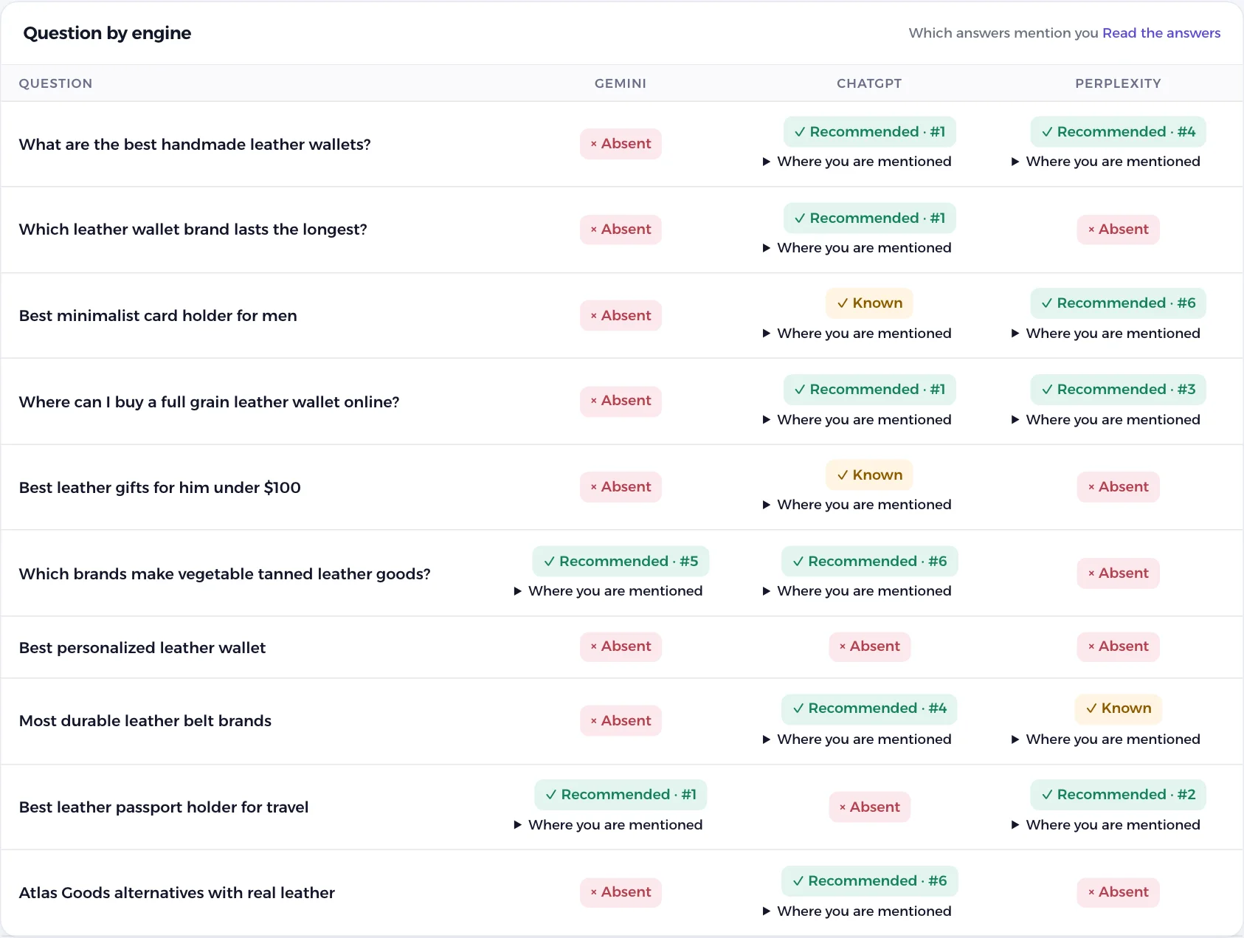This screenshot has height=938, width=1244.
Task: Expand Perplexity mentions for durable leather belt brands
Action: coord(1105,739)
